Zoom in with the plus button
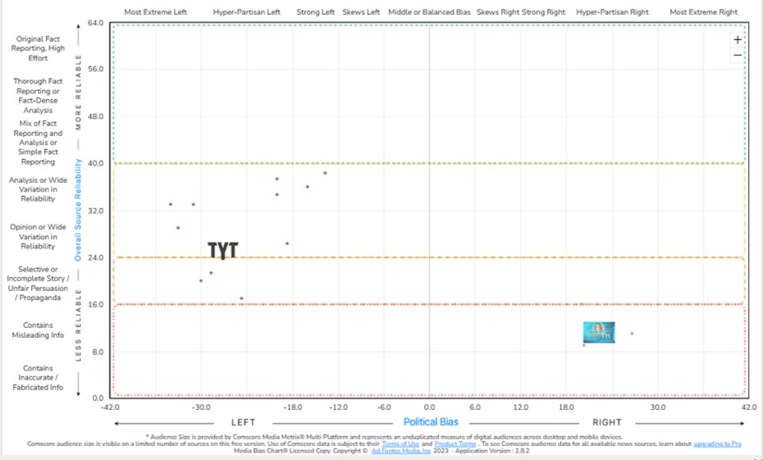This screenshot has width=763, height=460. (737, 39)
